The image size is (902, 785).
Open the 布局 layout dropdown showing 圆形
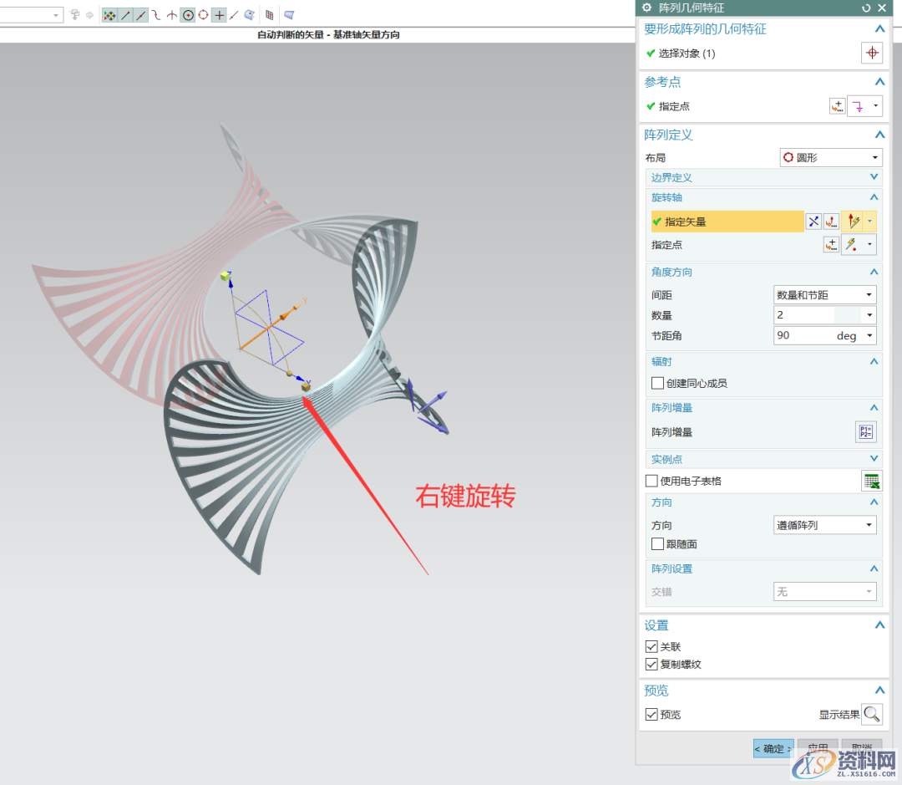tap(830, 157)
